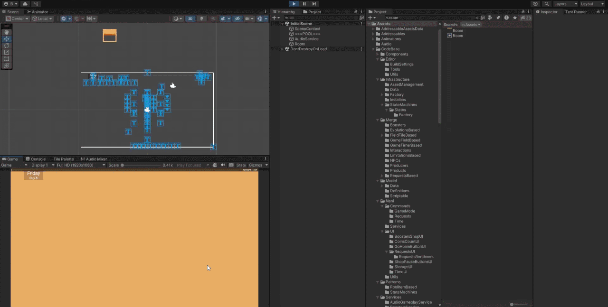Select the Rotate tool in Scene toolbar

pos(7,46)
